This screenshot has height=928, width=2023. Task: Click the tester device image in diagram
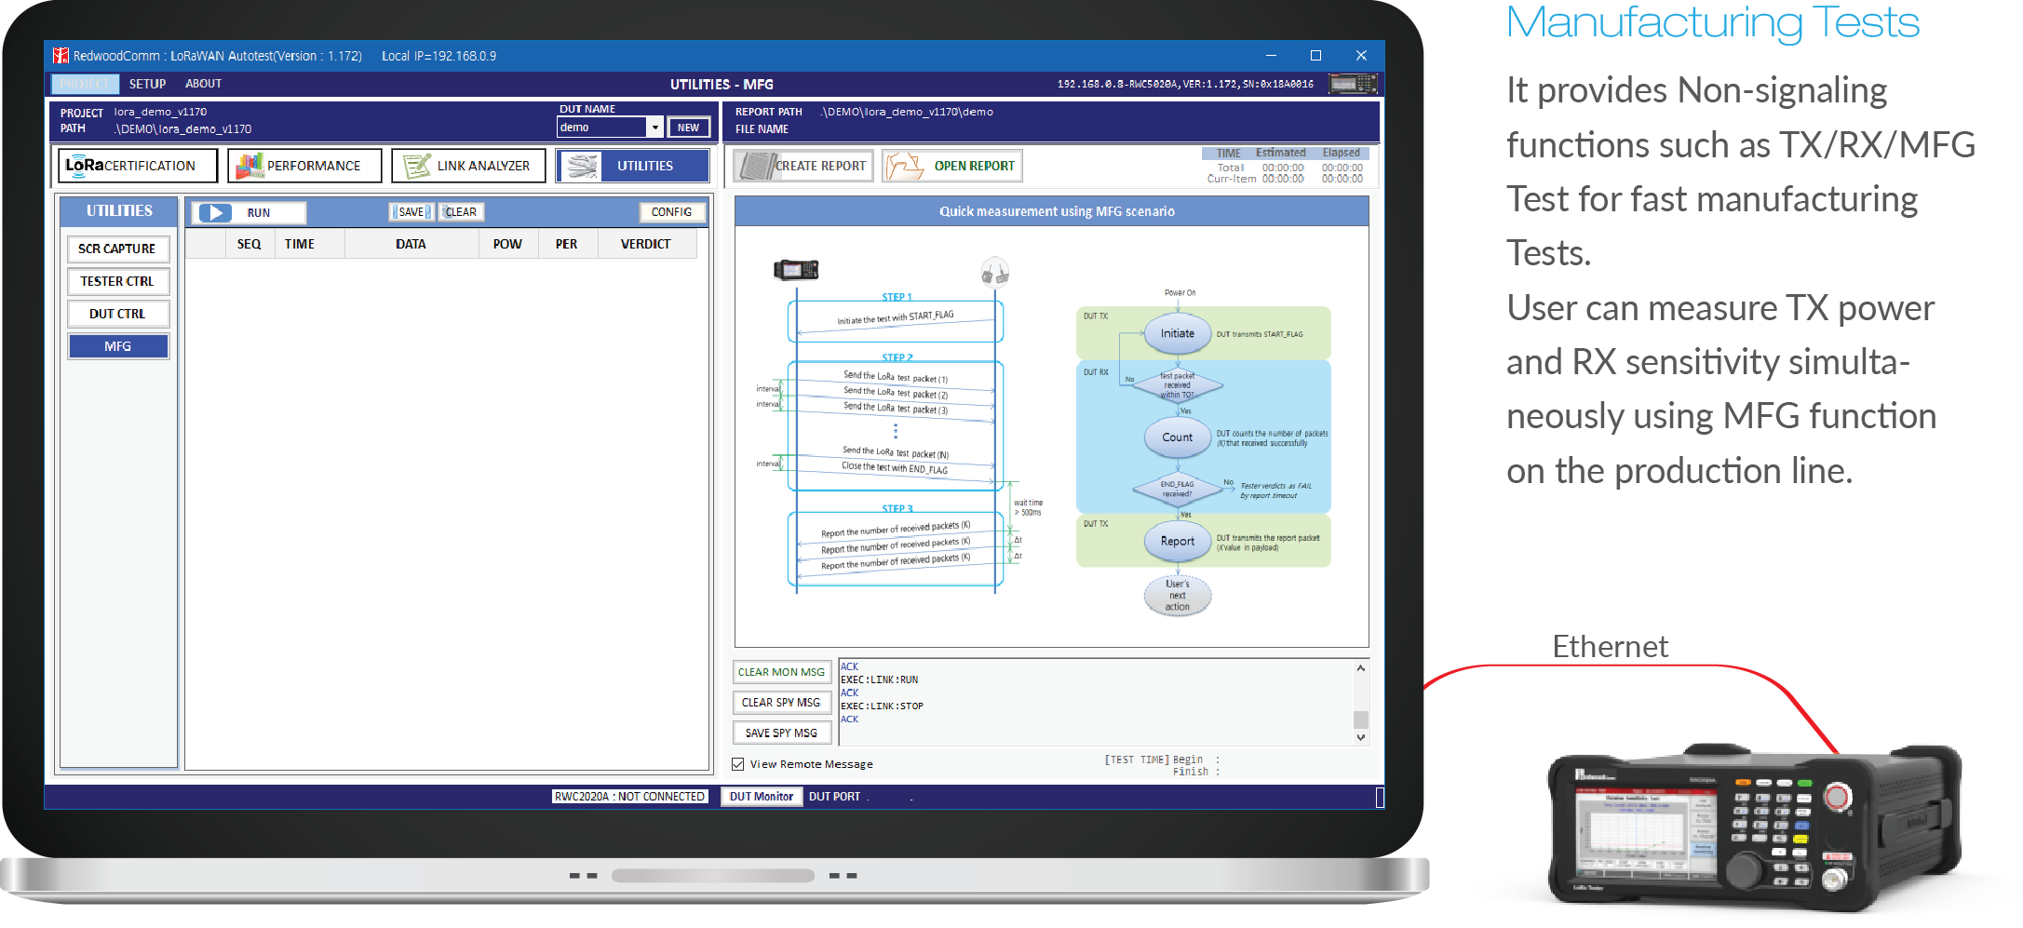tap(796, 270)
